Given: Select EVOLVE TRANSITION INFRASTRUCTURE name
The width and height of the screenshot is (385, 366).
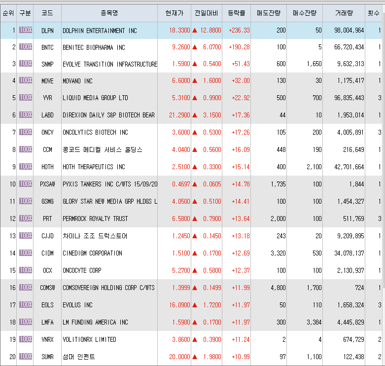Looking at the screenshot, I should 110,64.
